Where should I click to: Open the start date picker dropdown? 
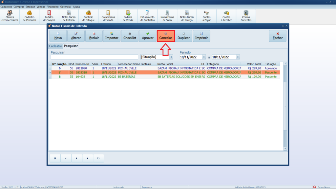(204, 57)
